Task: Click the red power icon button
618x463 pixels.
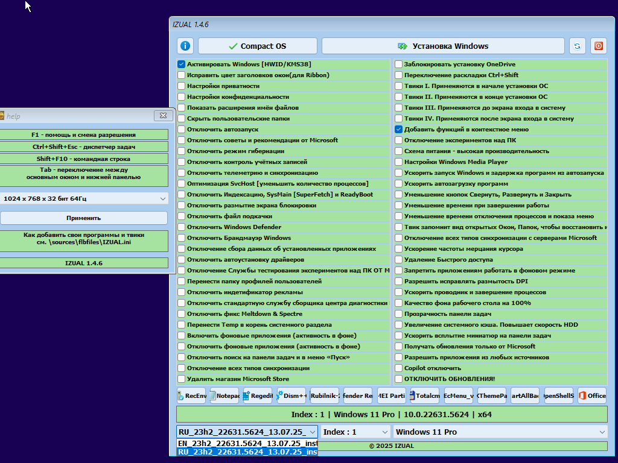Action: coord(598,46)
